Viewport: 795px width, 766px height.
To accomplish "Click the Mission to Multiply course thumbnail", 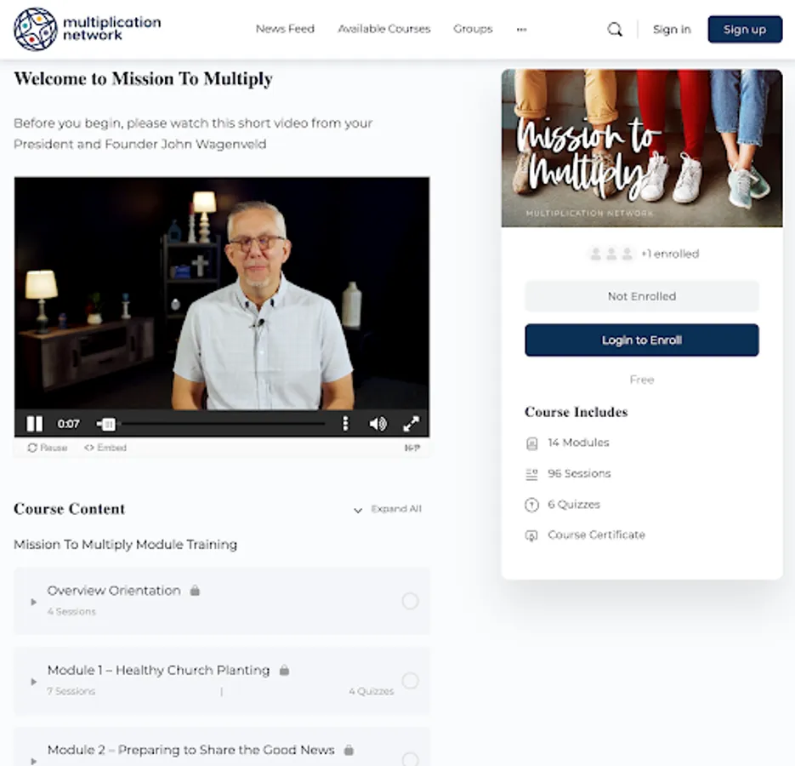I will [641, 148].
